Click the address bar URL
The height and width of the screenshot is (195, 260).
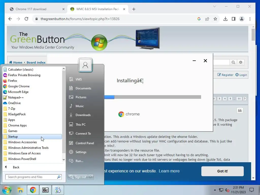click(x=80, y=19)
